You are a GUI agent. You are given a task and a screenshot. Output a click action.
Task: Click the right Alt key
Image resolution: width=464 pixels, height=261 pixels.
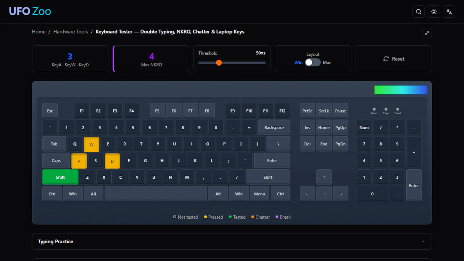[x=218, y=194]
